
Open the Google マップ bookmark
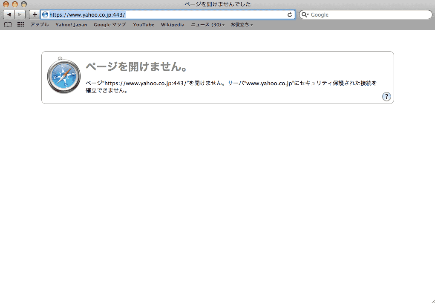coord(110,25)
